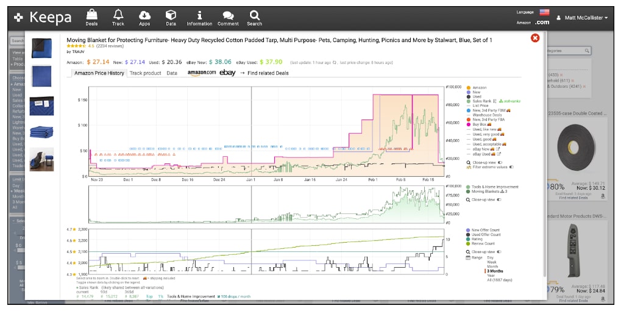
Task: Click the amazon.com logo link
Action: pyautogui.click(x=201, y=73)
